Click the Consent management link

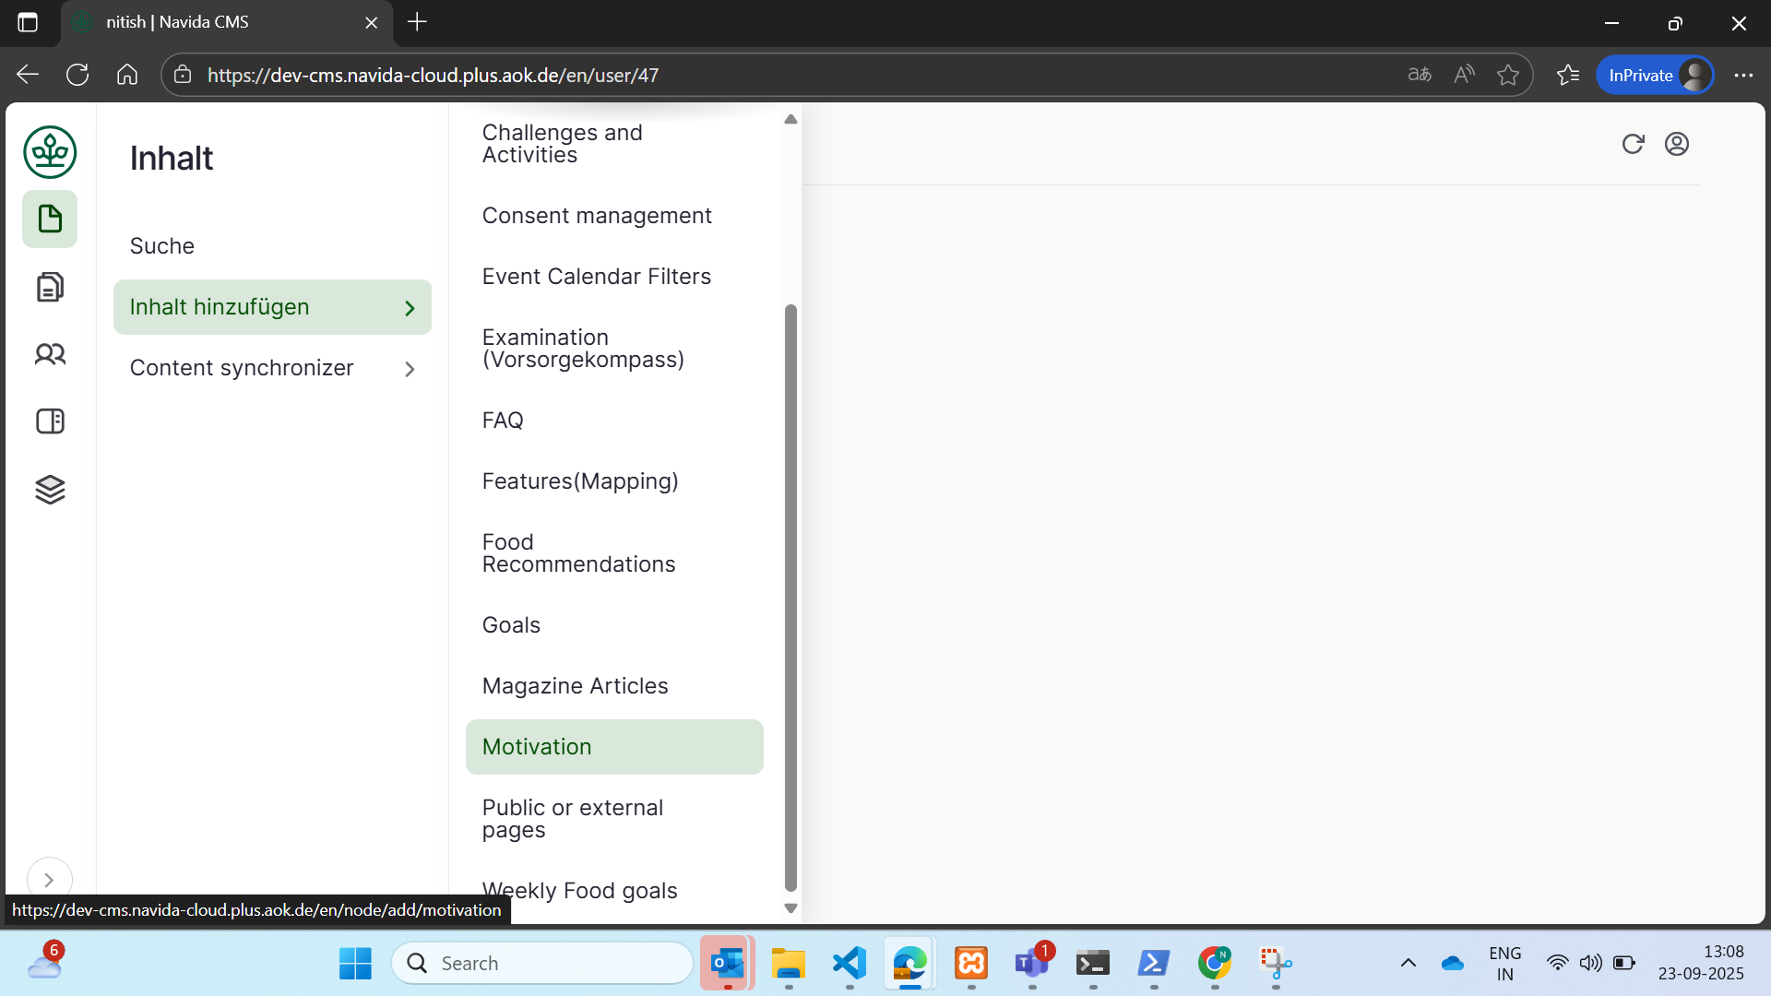point(597,216)
